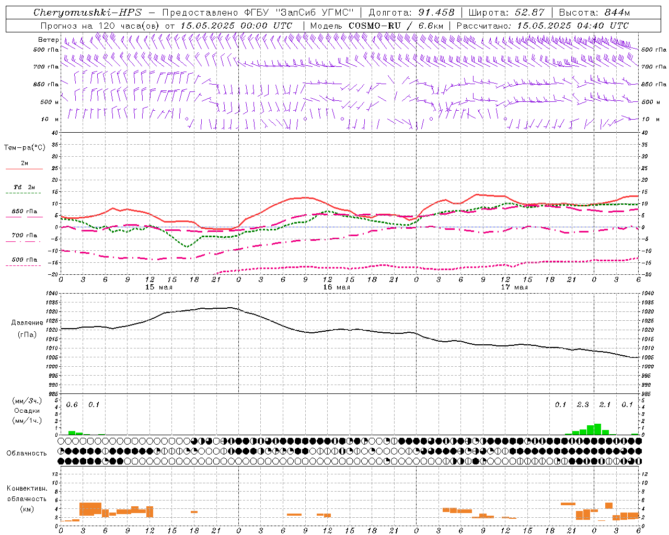Click the '850 гПа' temperature legend entry
Image resolution: width=669 pixels, height=535 pixels.
[25, 212]
